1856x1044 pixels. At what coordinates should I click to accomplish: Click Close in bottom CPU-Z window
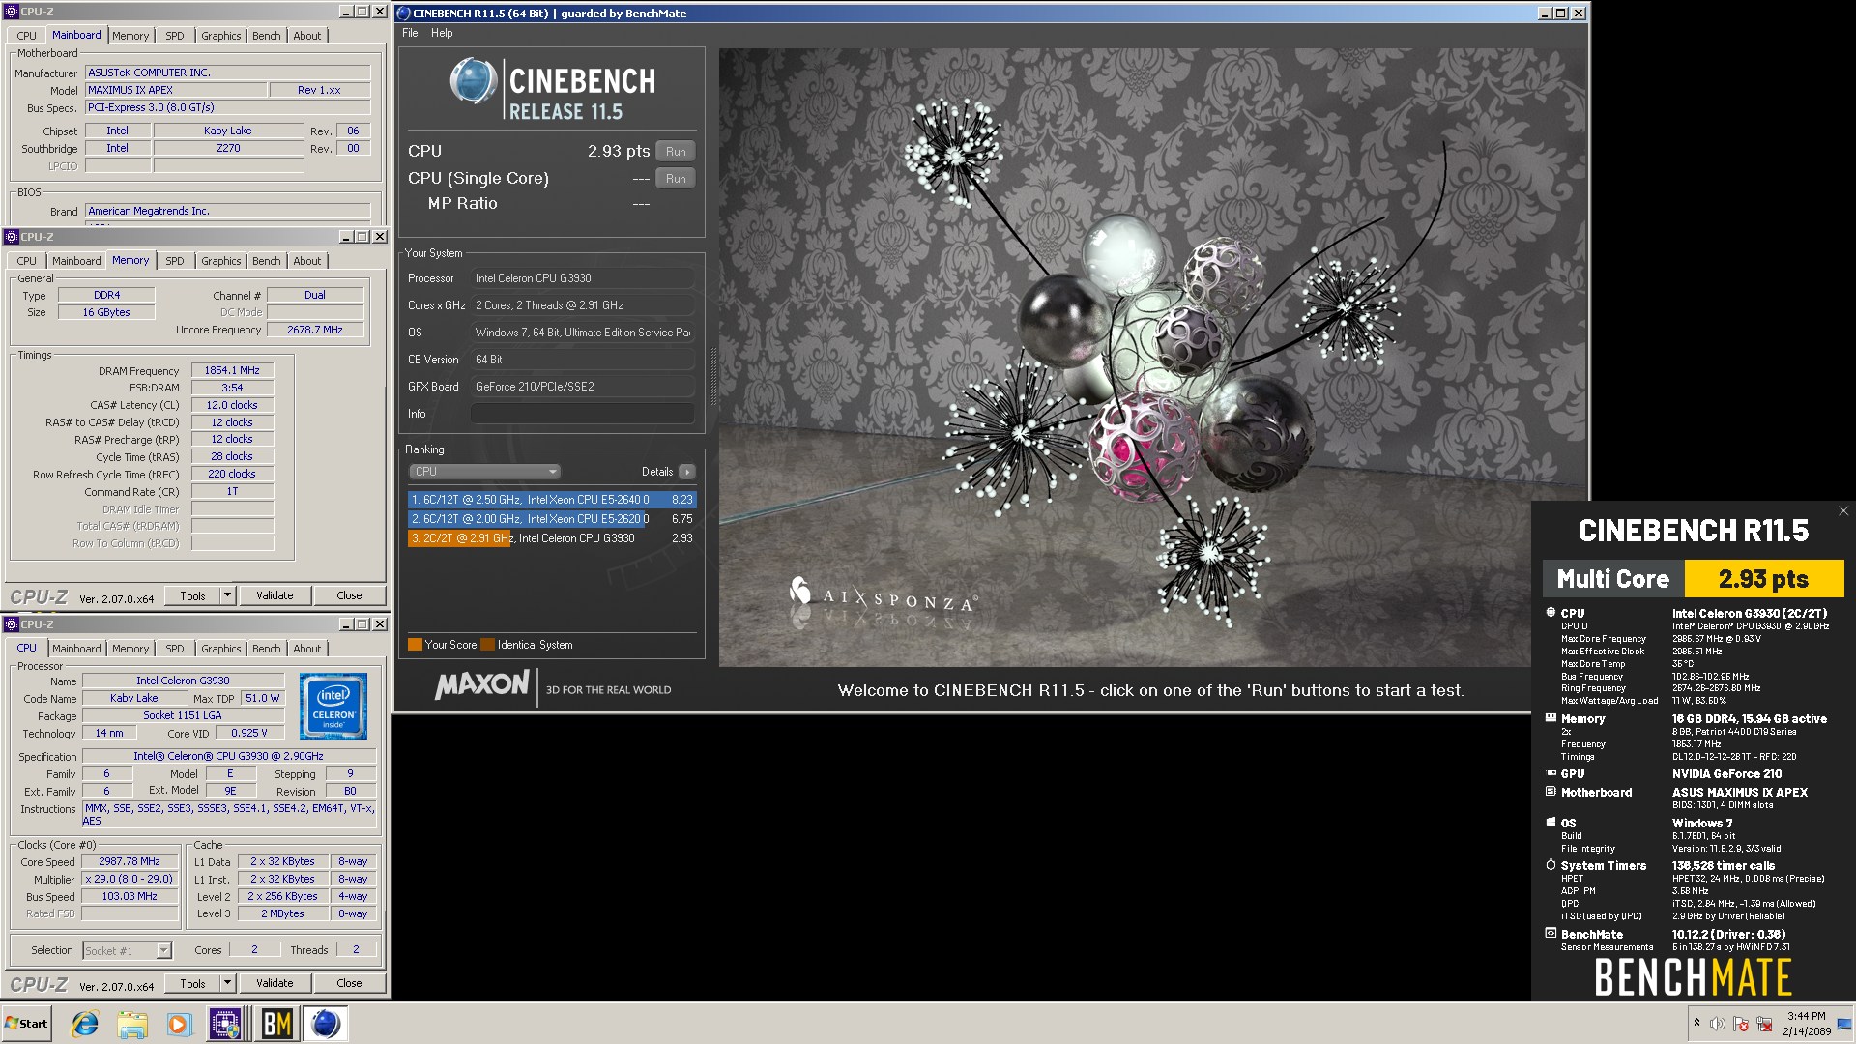(x=349, y=984)
